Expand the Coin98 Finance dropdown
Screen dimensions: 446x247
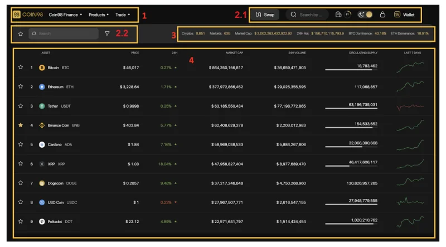[x=65, y=15]
